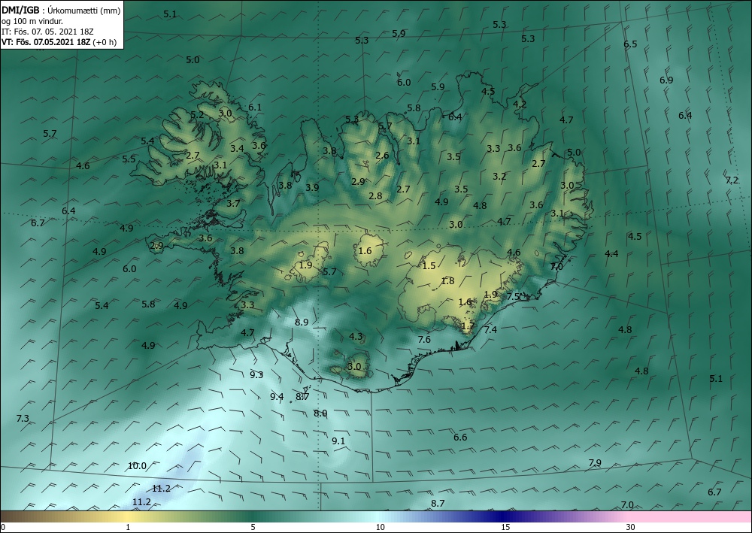The width and height of the screenshot is (752, 533).
Task: Click the '5' label on the color scale
Action: coord(253,527)
